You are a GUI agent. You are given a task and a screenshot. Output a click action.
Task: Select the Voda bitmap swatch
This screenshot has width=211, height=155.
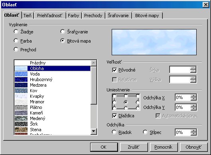point(21,74)
